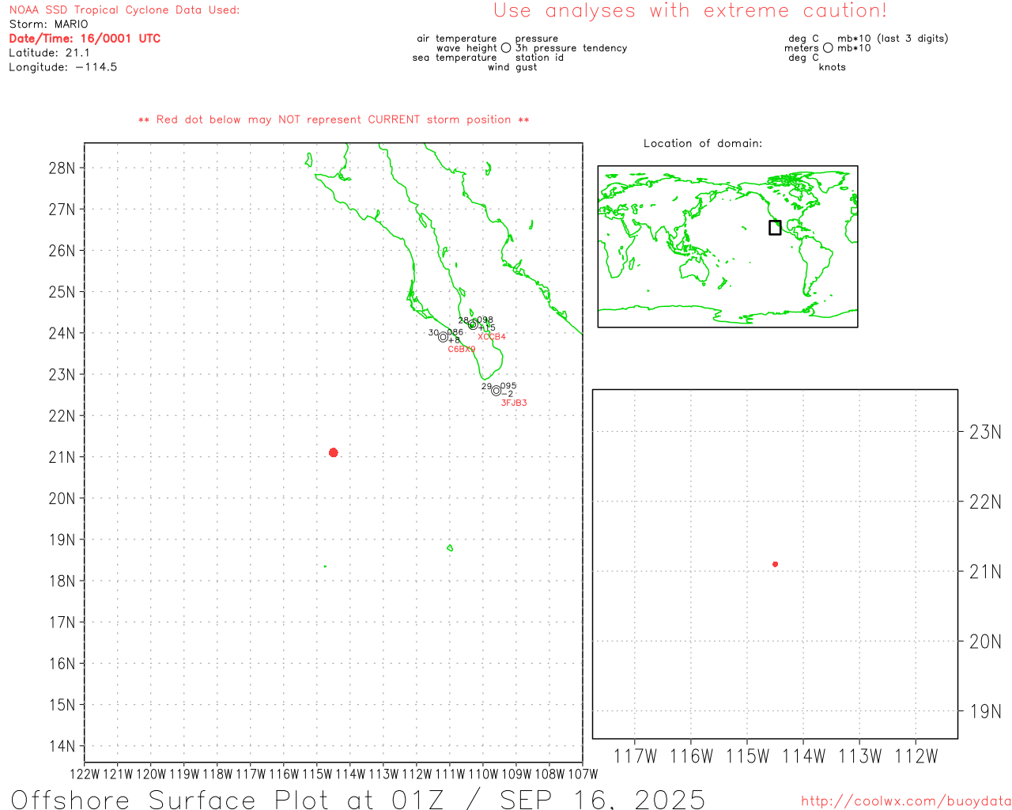The width and height of the screenshot is (1012, 810).
Task: Click the red storm dot on main map
Action: (x=334, y=452)
